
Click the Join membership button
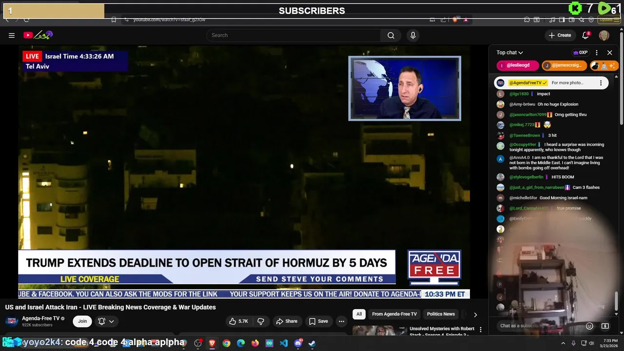click(82, 321)
